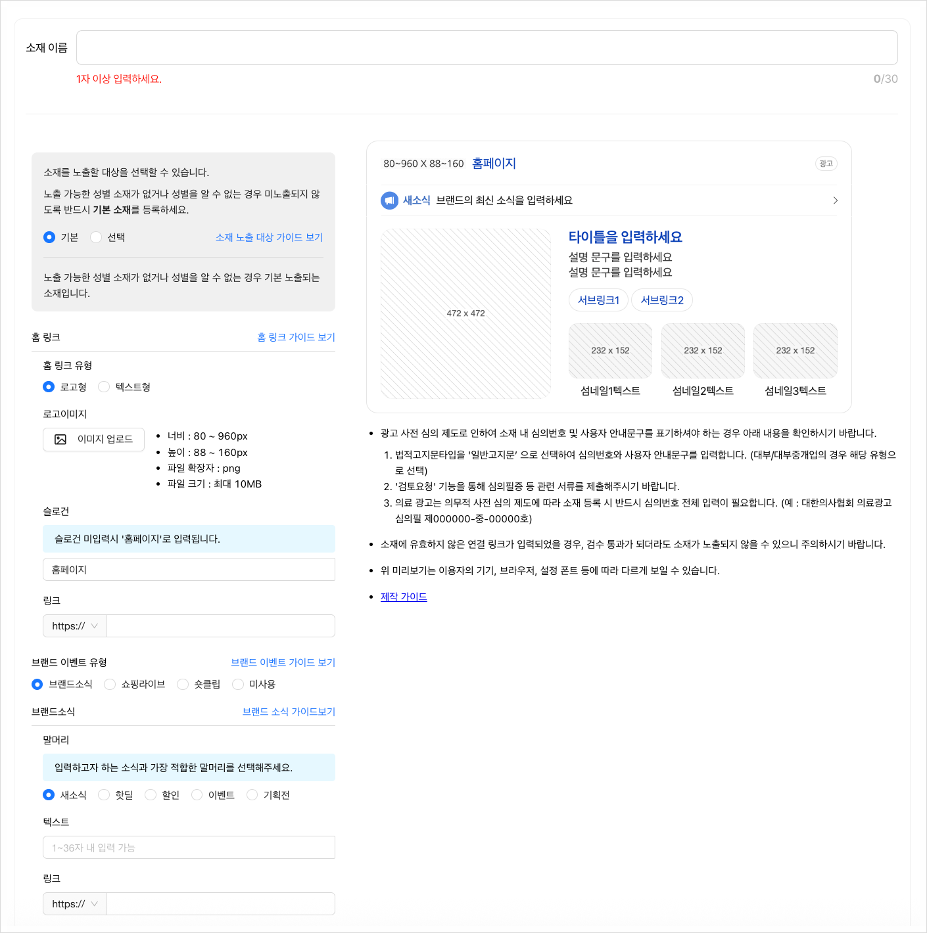This screenshot has height=933, width=927.
Task: Click 서브링크1 chip in preview
Action: tap(598, 300)
